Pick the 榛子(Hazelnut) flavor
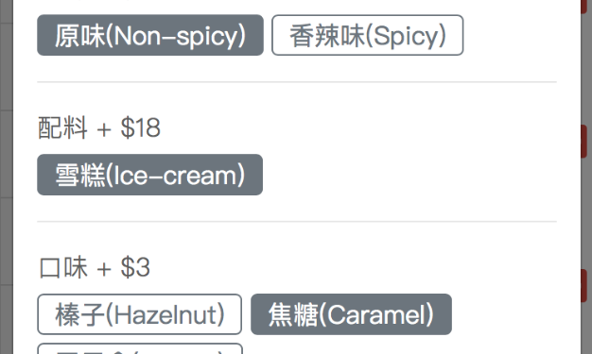This screenshot has width=592, height=354. (139, 314)
